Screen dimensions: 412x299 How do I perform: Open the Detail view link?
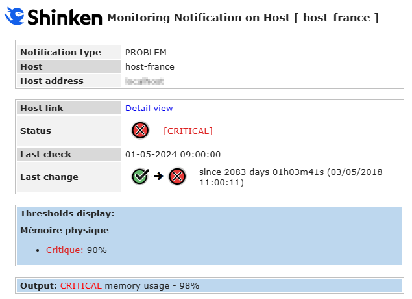click(x=149, y=108)
